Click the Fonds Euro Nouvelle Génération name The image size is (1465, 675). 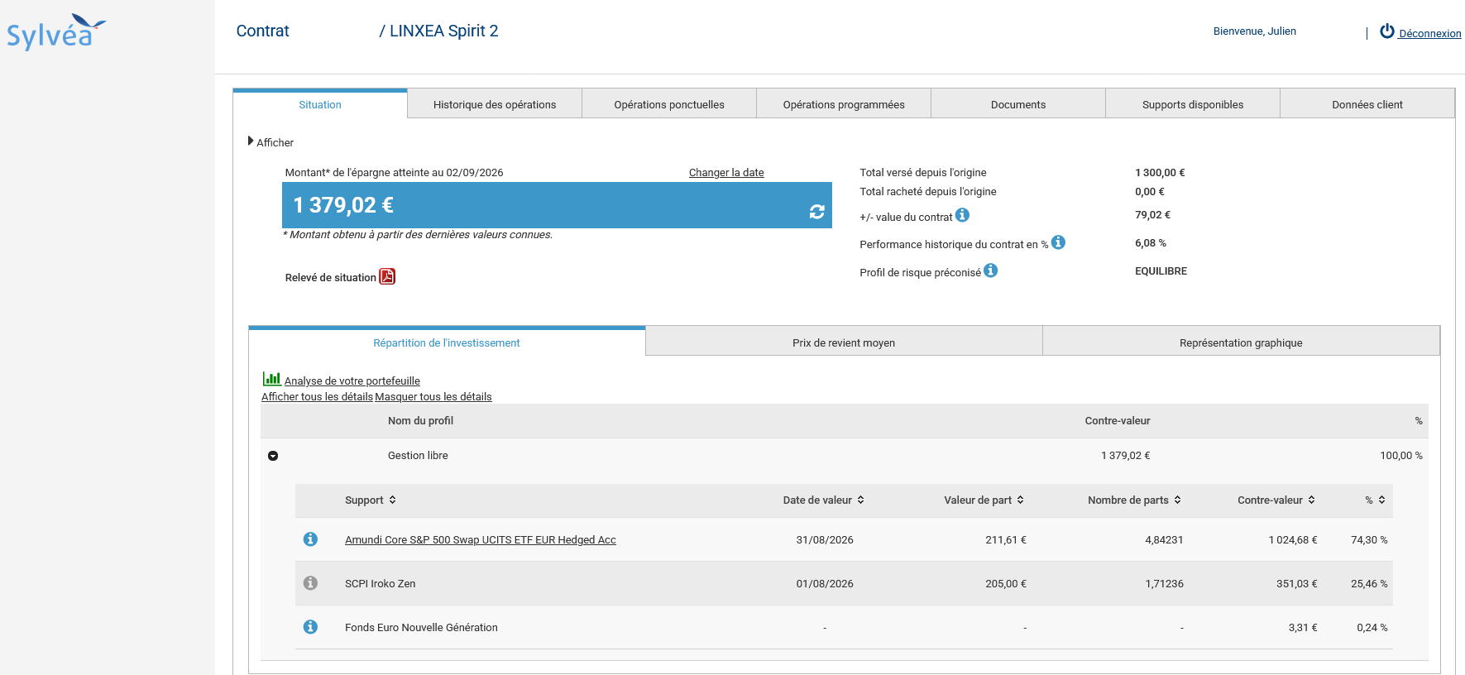421,628
